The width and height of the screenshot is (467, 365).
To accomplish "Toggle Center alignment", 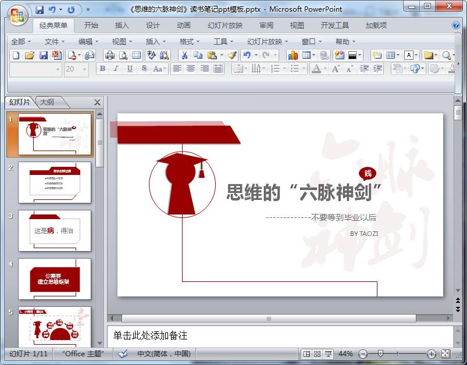I will [x=191, y=69].
